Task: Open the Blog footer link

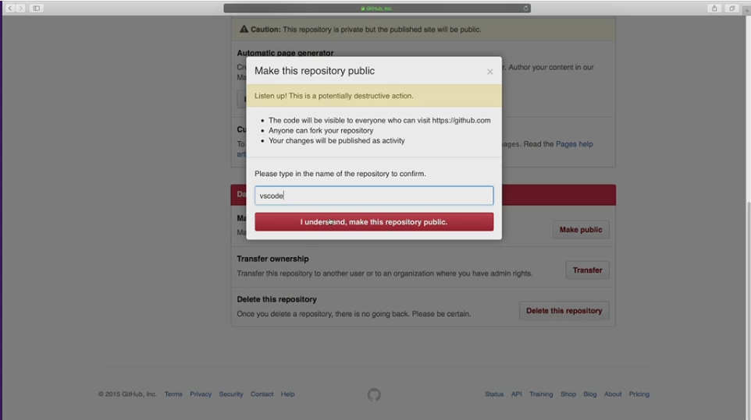Action: 590,394
